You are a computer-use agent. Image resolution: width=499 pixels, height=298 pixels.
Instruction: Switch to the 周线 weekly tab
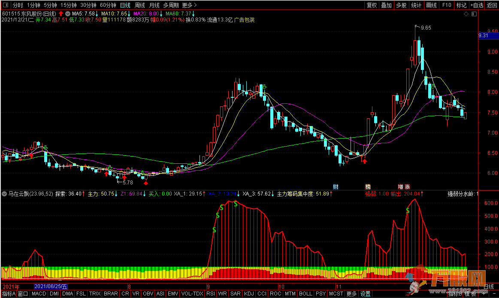(140, 5)
